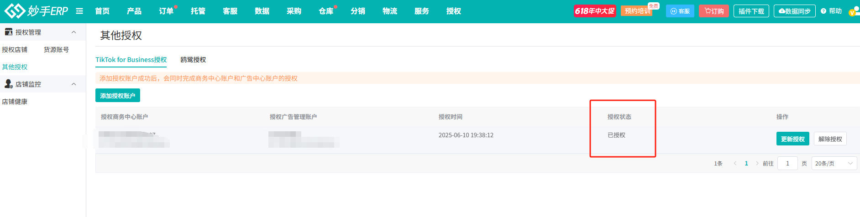Click the 数据同步 cloud button
This screenshot has height=217, width=860.
(x=795, y=11)
